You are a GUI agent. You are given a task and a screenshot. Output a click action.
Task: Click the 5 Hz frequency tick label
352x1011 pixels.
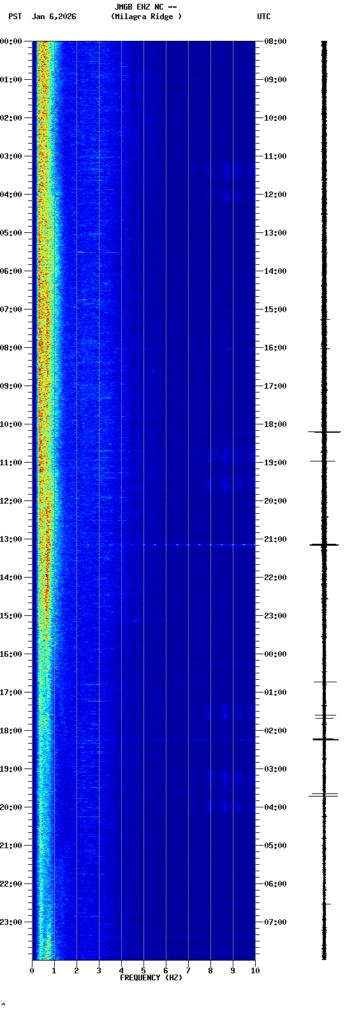[143, 971]
